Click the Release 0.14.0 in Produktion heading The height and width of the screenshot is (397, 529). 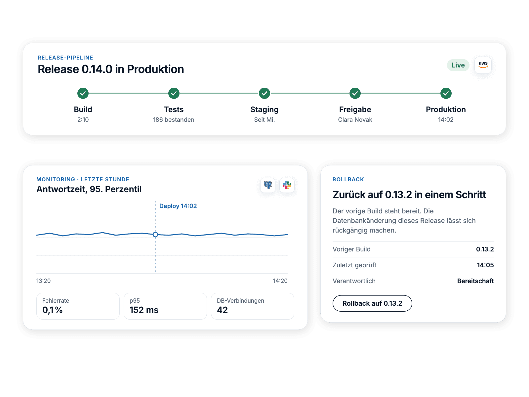111,69
